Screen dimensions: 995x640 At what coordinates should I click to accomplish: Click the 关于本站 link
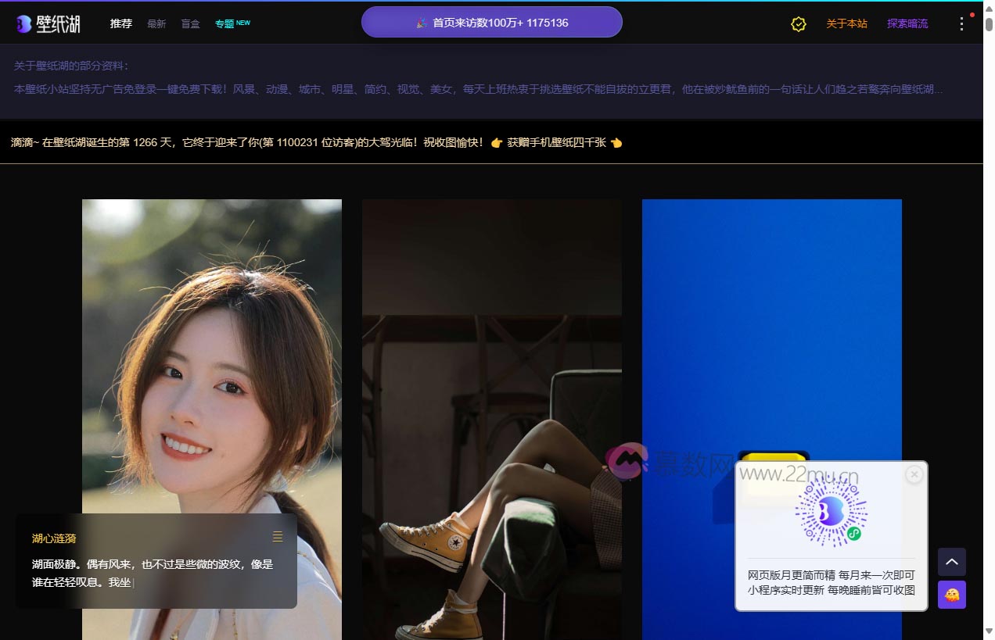pos(846,24)
